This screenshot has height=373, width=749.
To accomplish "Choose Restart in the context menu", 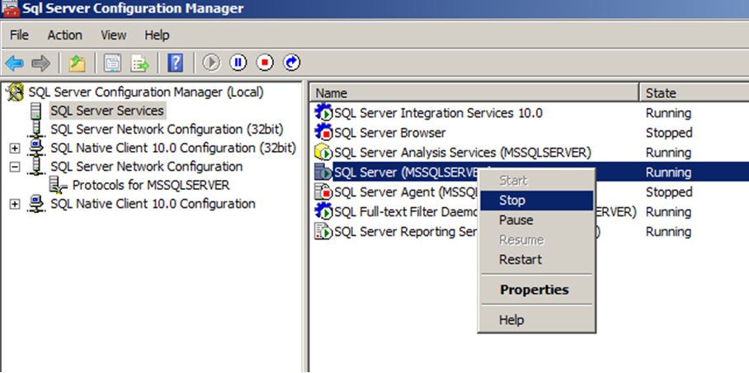I will pos(536,260).
